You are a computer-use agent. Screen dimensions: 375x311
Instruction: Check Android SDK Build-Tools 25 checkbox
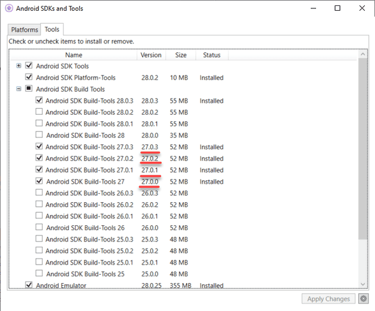(x=39, y=274)
